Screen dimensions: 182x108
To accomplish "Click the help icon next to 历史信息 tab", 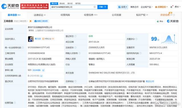I will point(174,15).
